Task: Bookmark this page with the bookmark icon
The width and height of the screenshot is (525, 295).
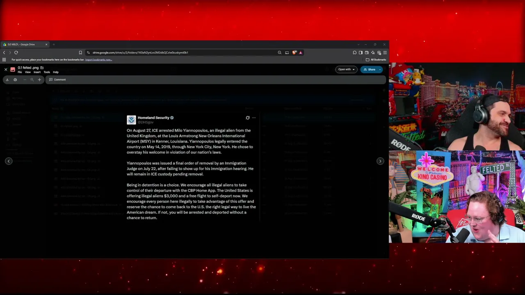Action: [80, 52]
